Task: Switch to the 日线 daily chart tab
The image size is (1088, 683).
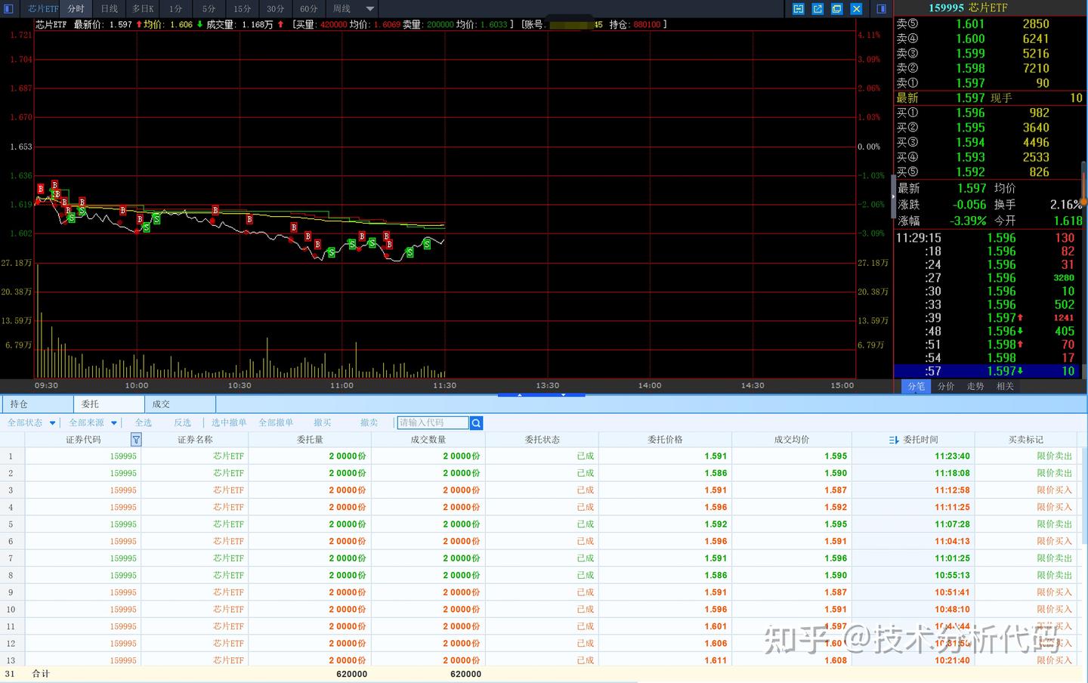Action: [x=110, y=9]
